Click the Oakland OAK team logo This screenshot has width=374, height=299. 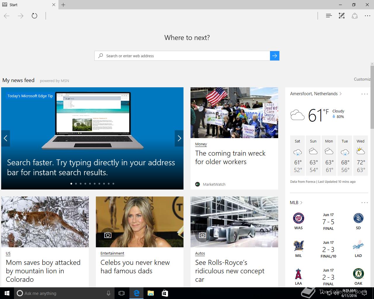point(358,274)
